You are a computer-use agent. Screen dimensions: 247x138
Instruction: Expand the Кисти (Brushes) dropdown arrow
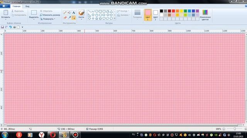tap(81, 19)
